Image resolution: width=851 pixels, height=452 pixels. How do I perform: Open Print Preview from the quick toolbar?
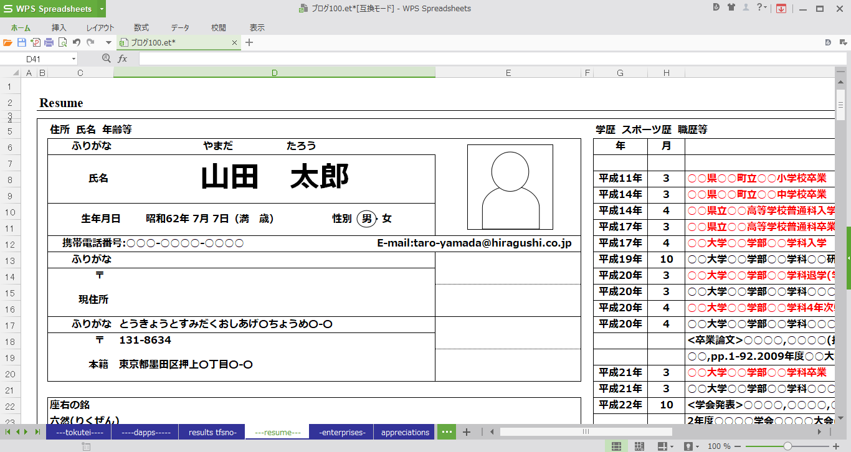coord(62,42)
